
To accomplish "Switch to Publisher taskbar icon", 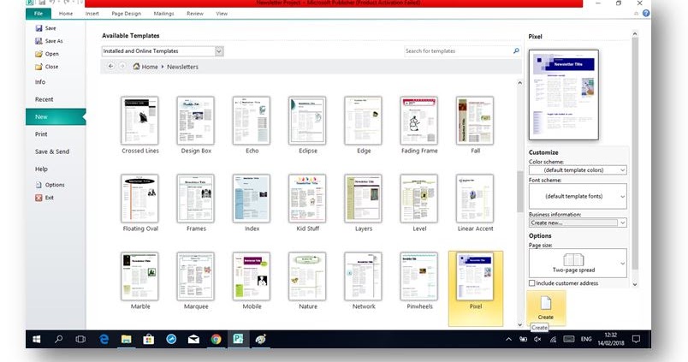I will coord(238,339).
